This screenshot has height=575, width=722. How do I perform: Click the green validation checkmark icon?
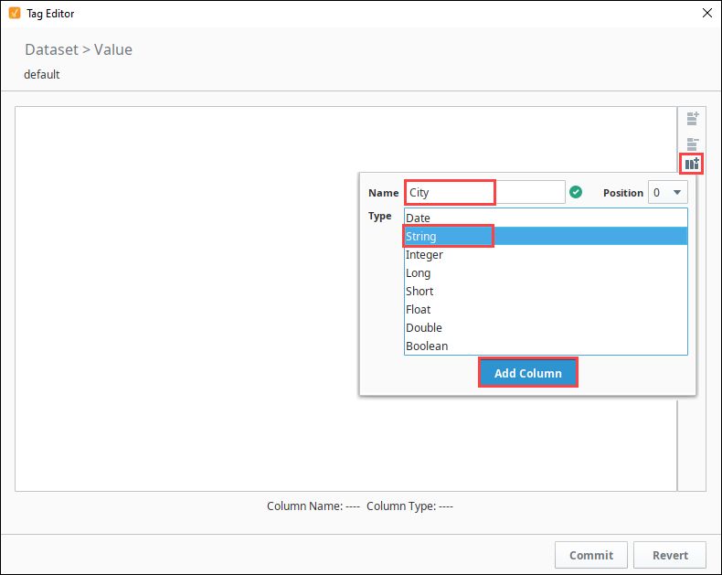576,192
